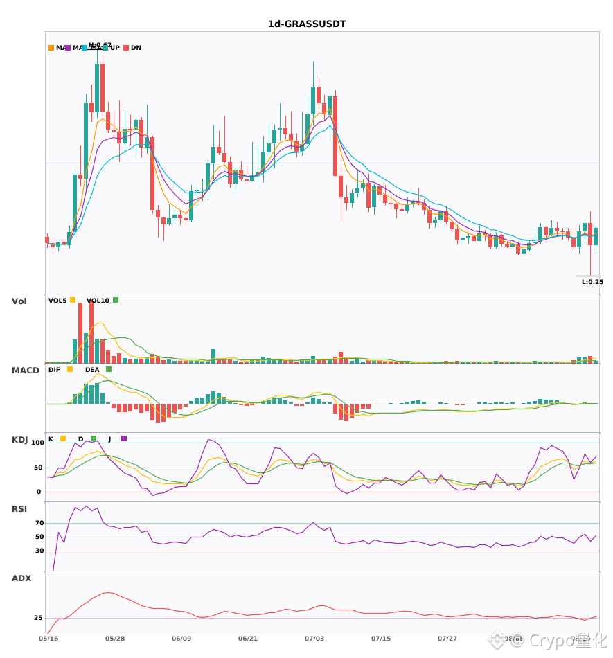Click the RSI 30 axis value
This screenshot has width=613, height=658.
point(39,551)
